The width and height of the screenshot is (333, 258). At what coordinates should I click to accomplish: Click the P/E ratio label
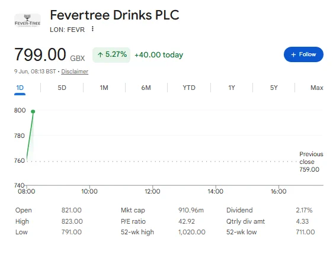(133, 221)
